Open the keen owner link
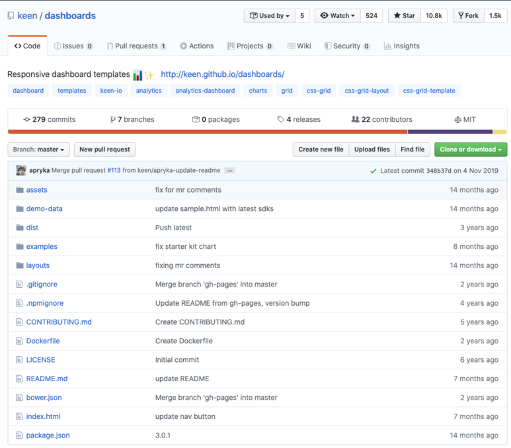The width and height of the screenshot is (511, 448). tap(27, 16)
